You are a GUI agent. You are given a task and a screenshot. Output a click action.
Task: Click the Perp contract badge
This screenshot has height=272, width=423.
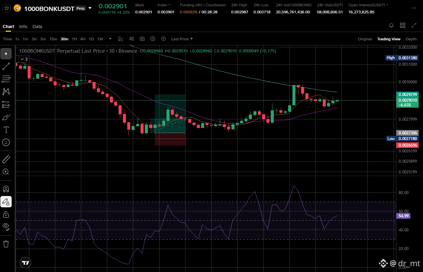[x=81, y=8]
